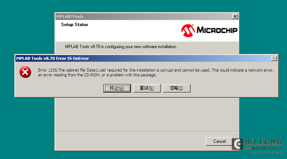Click the 'MPLAB Tools v8.70 Error IS OnError' title
This screenshot has height=159, width=287.
tap(53, 58)
